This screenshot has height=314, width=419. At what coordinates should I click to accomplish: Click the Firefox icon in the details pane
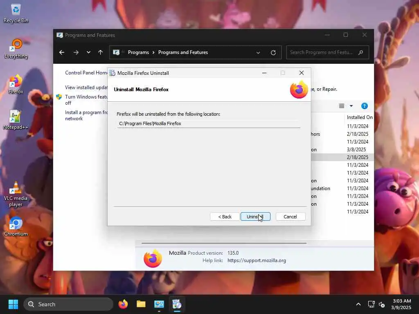click(x=153, y=258)
